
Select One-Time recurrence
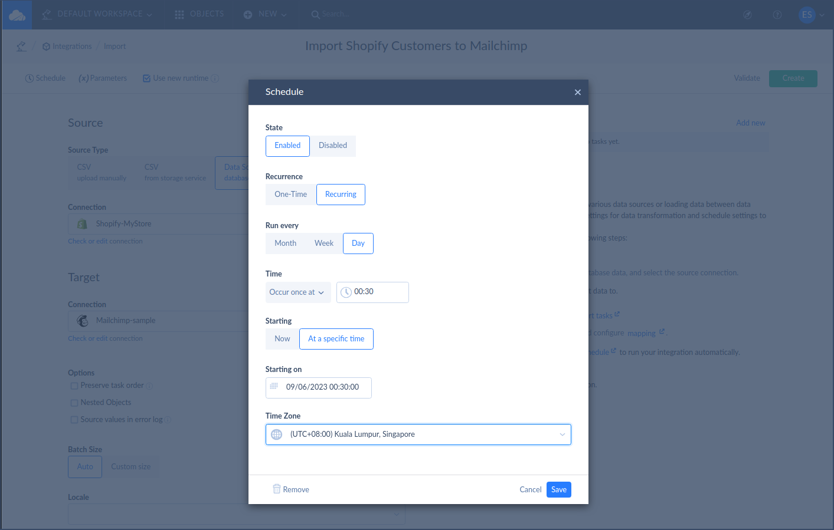pyautogui.click(x=290, y=195)
